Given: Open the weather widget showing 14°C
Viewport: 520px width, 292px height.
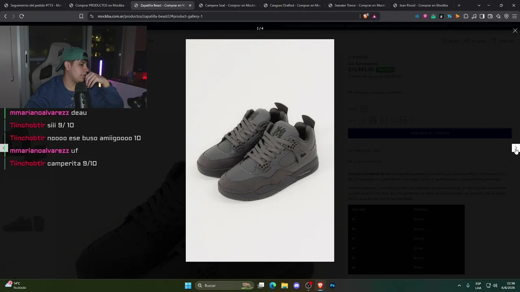Looking at the screenshot, I should coord(16,286).
